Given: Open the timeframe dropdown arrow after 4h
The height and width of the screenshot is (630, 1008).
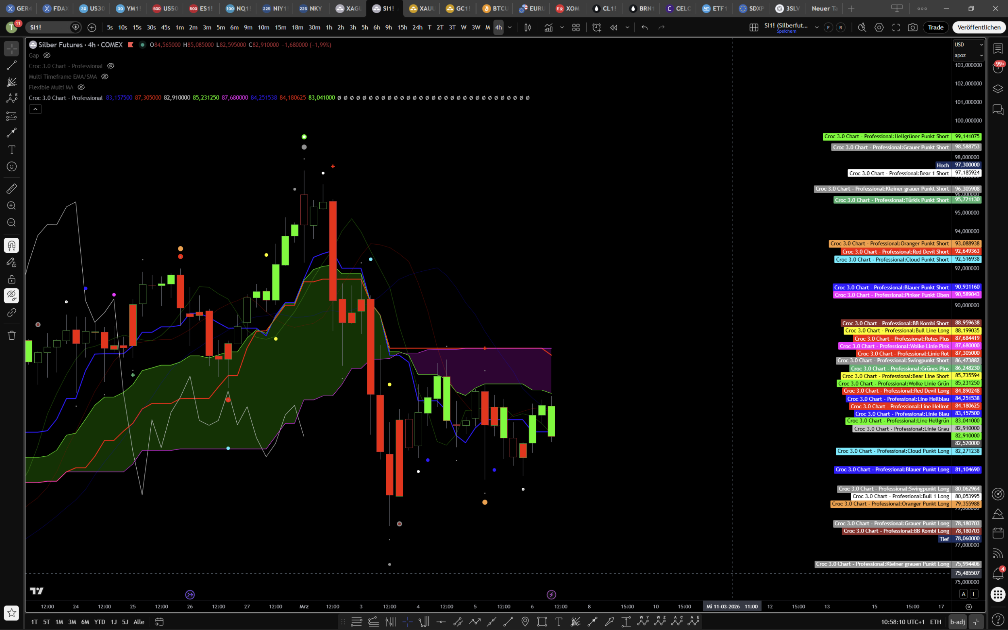Looking at the screenshot, I should click(x=510, y=27).
